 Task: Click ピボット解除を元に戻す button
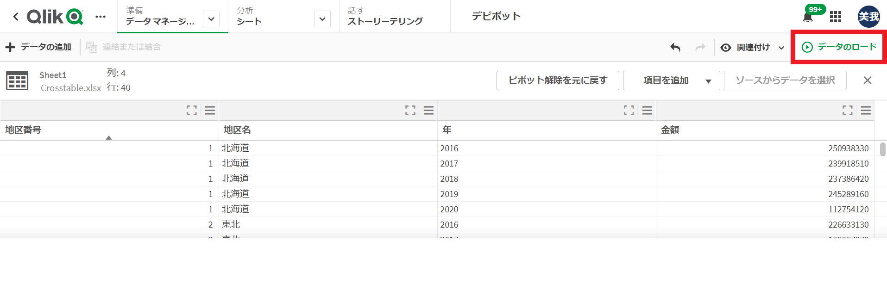pyautogui.click(x=557, y=80)
